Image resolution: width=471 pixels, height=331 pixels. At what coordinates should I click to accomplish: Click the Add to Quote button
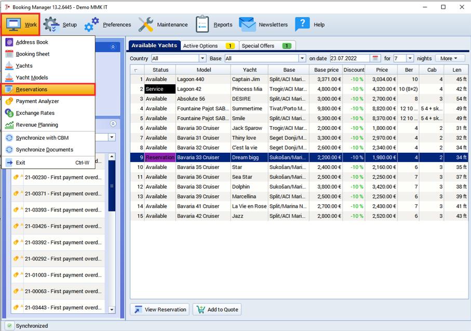(x=217, y=309)
